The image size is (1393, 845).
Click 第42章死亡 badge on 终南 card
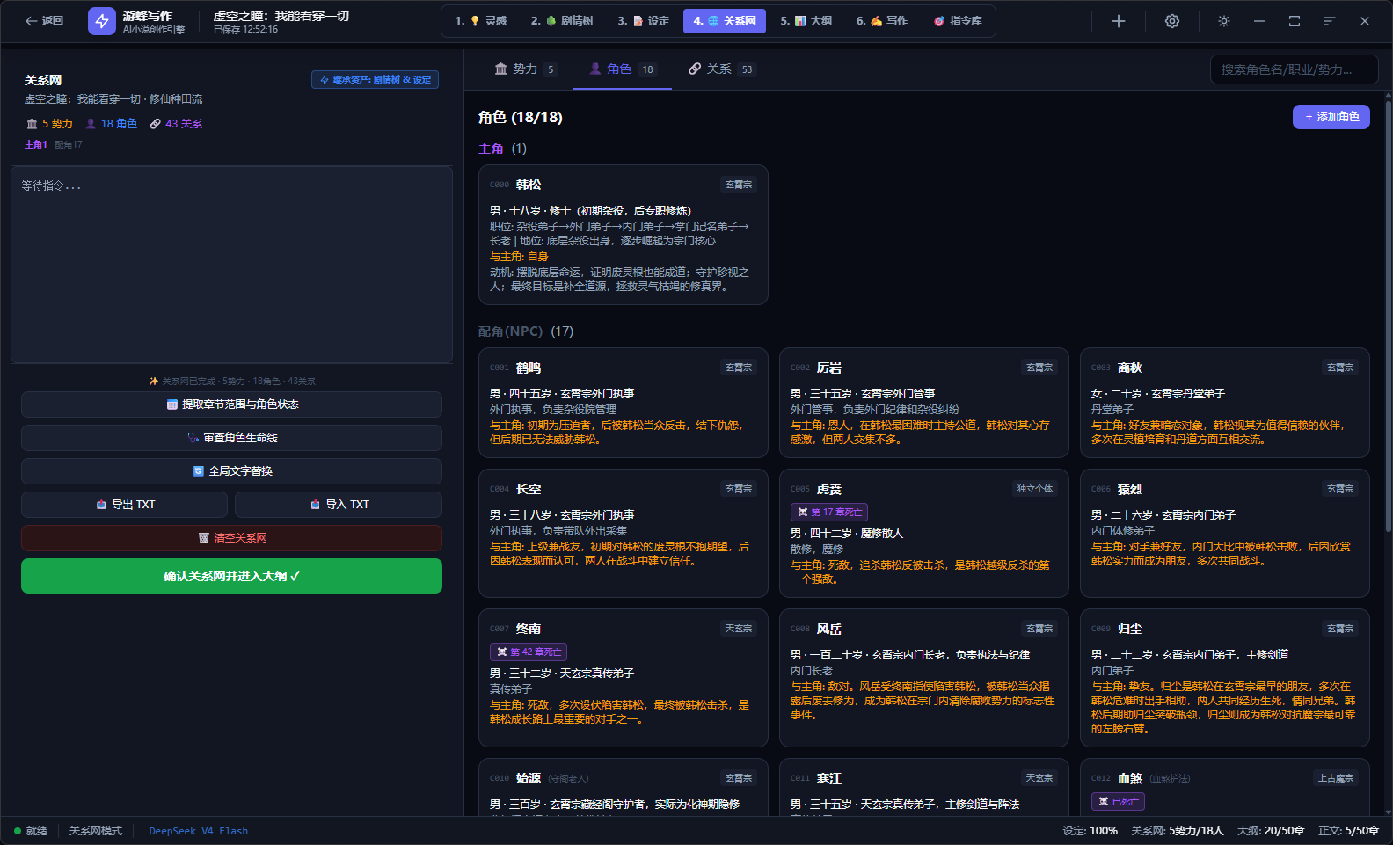click(x=529, y=652)
